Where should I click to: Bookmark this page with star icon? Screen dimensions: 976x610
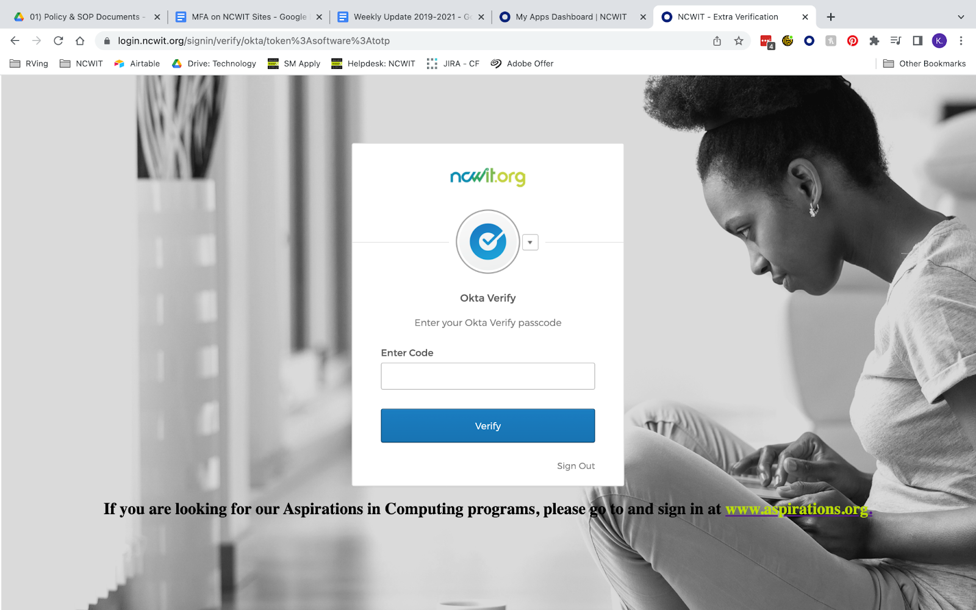(x=739, y=41)
